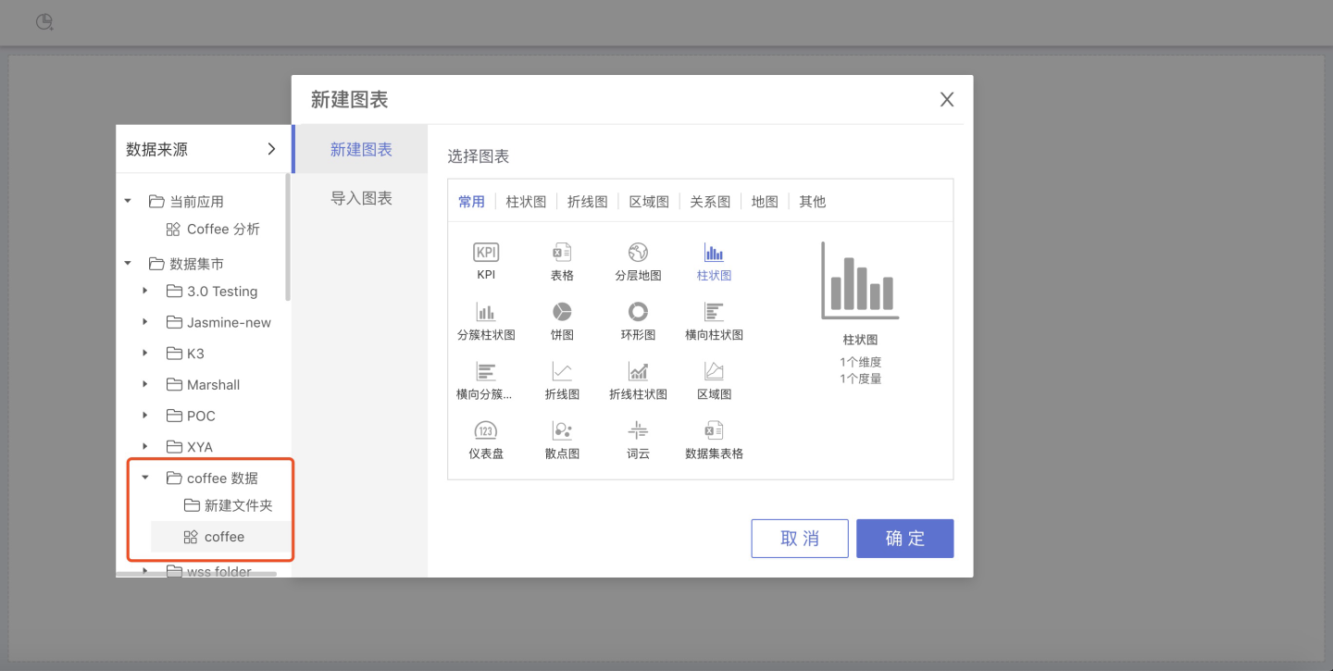Image resolution: width=1333 pixels, height=671 pixels.
Task: Expand the 3.0 Testing folder
Action: (145, 291)
